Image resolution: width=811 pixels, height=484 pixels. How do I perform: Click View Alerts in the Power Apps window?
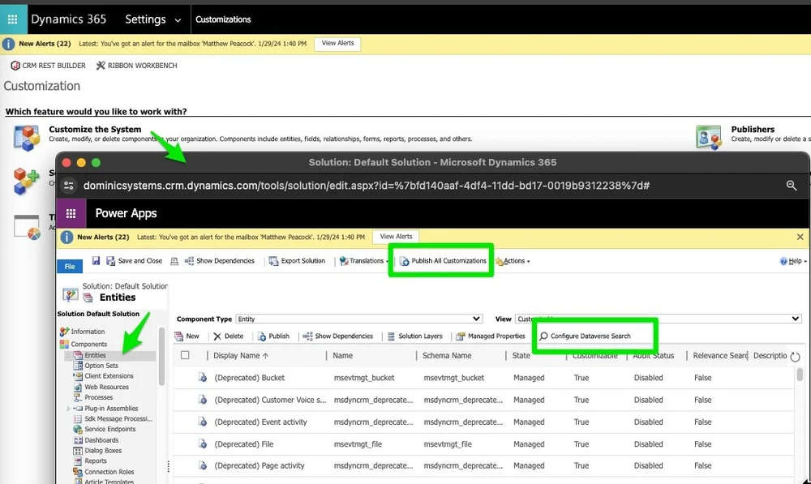397,237
